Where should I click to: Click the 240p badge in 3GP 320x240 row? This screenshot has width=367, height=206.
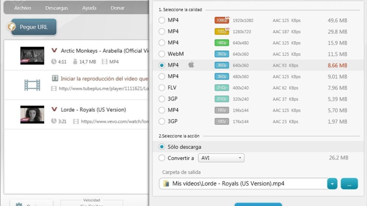pyautogui.click(x=222, y=99)
